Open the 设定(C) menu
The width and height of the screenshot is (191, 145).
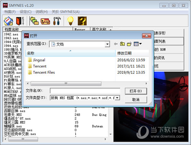26,12
